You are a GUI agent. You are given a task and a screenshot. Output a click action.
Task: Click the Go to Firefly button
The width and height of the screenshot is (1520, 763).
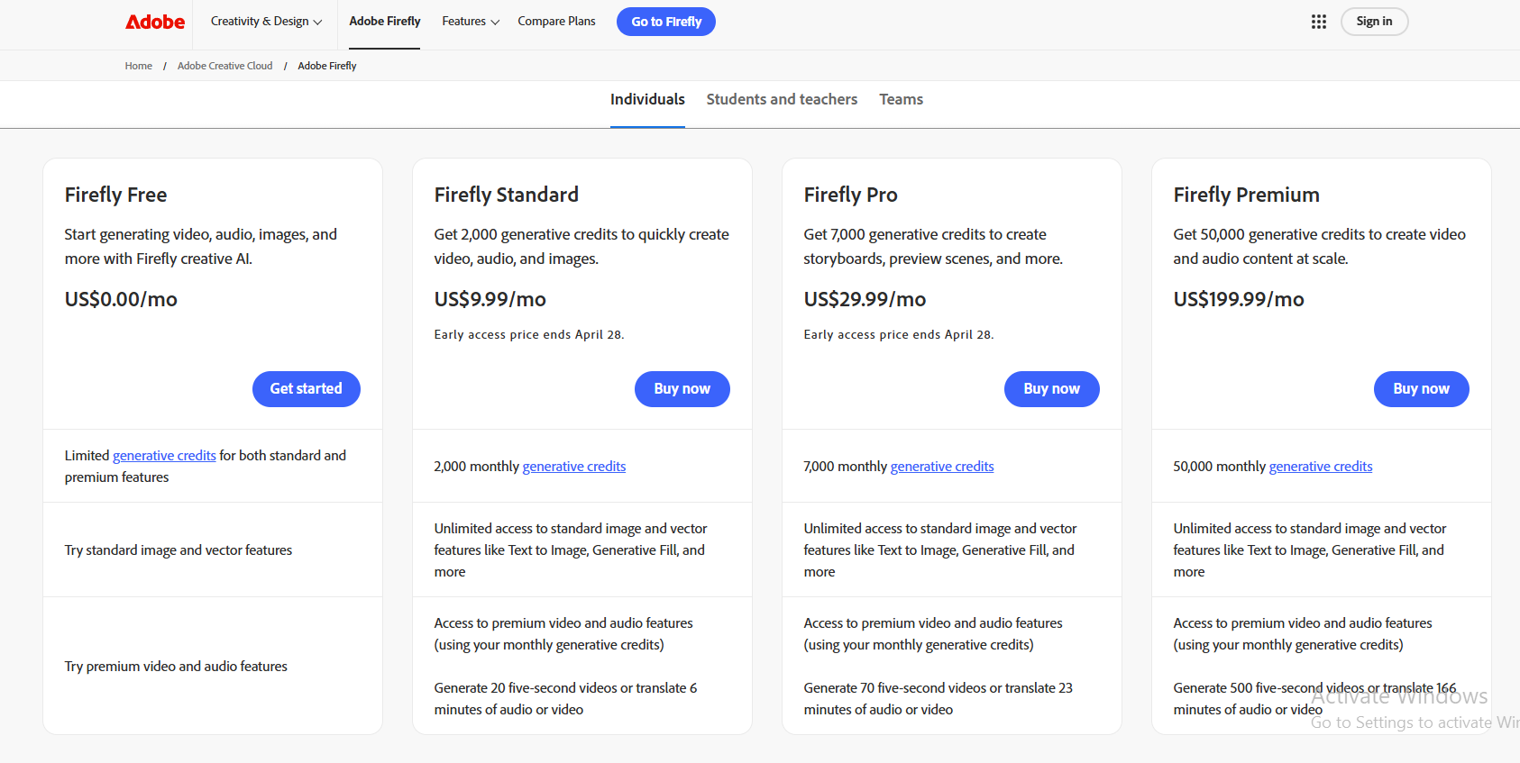pos(666,22)
